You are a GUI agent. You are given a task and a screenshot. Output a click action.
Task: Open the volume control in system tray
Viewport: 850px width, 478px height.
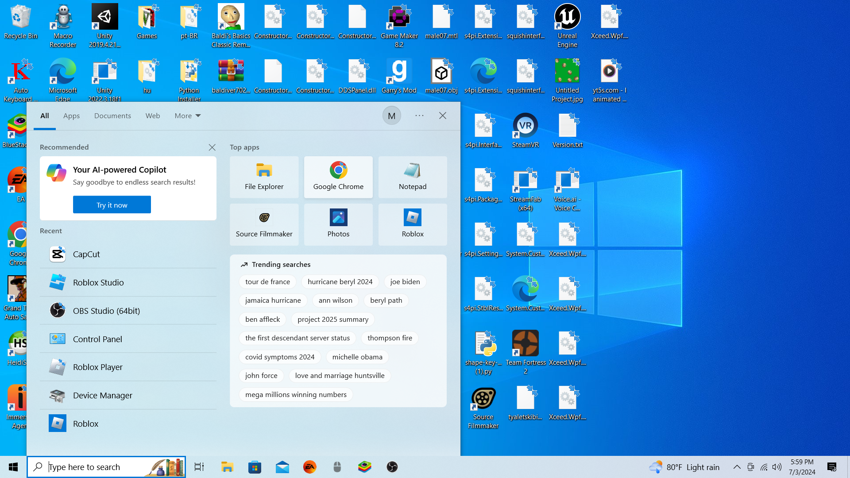point(777,467)
